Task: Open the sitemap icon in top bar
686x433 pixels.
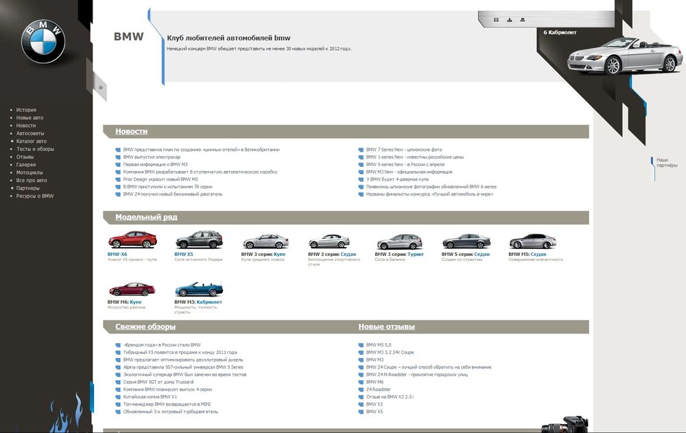Action: point(509,20)
